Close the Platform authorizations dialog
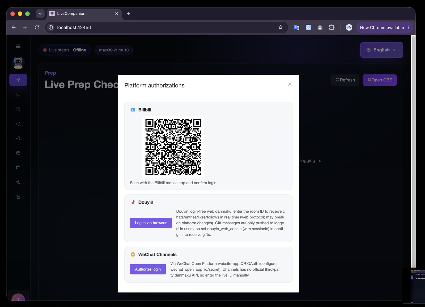This screenshot has height=307, width=425. coord(290,84)
